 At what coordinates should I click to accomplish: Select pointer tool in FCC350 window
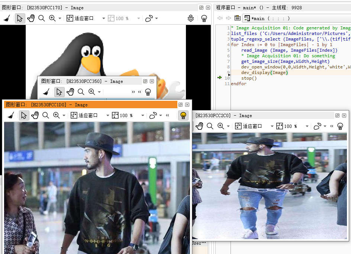coord(59,92)
